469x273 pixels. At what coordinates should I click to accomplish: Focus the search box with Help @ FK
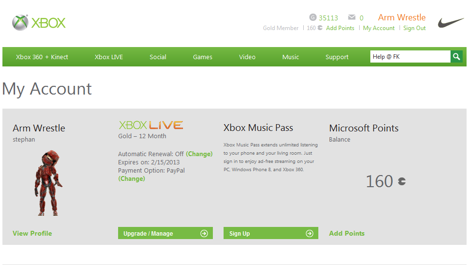410,56
